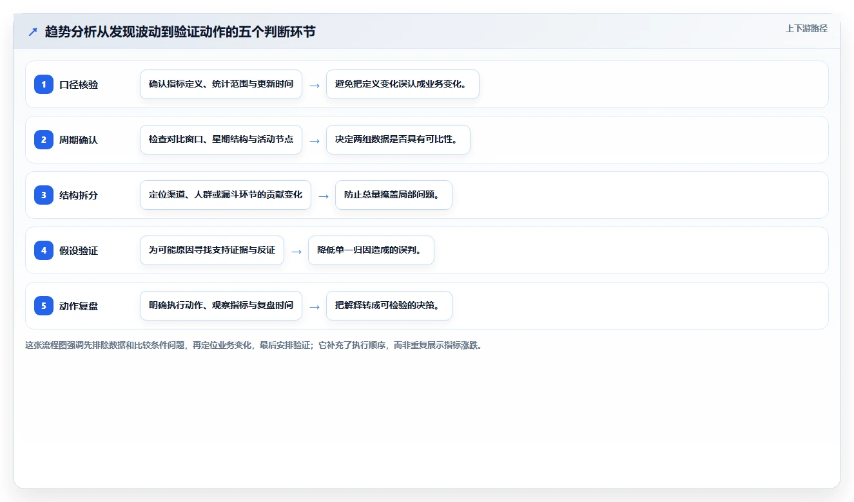The width and height of the screenshot is (854, 502).
Task: Click the arrow in the 口径核验 row
Action: (x=315, y=85)
